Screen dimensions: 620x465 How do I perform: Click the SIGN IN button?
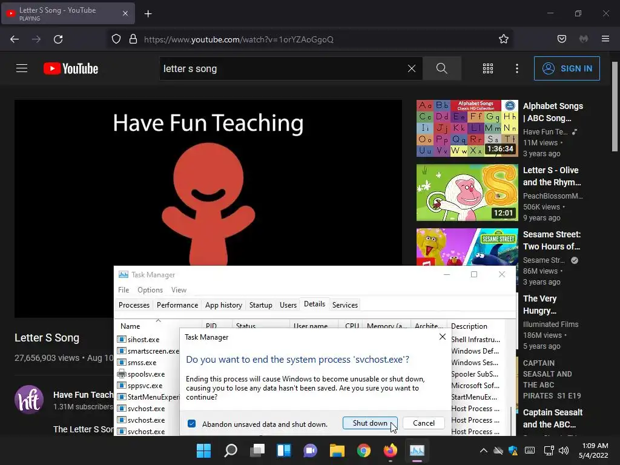[x=567, y=68]
